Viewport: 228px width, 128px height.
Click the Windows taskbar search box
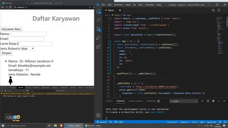tap(26, 126)
